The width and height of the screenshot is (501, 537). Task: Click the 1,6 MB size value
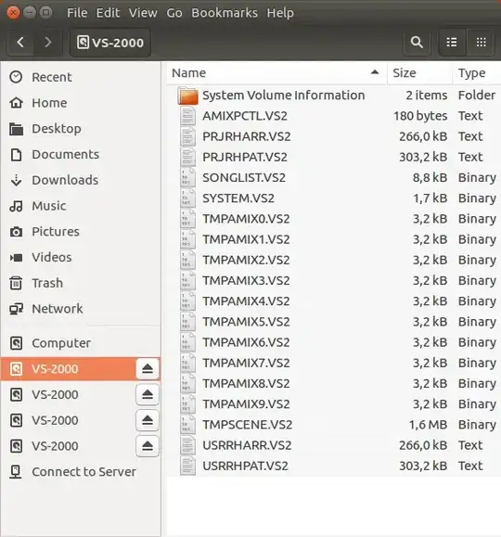pos(429,425)
